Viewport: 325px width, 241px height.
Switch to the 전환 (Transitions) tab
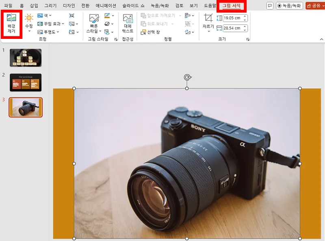(x=85, y=6)
